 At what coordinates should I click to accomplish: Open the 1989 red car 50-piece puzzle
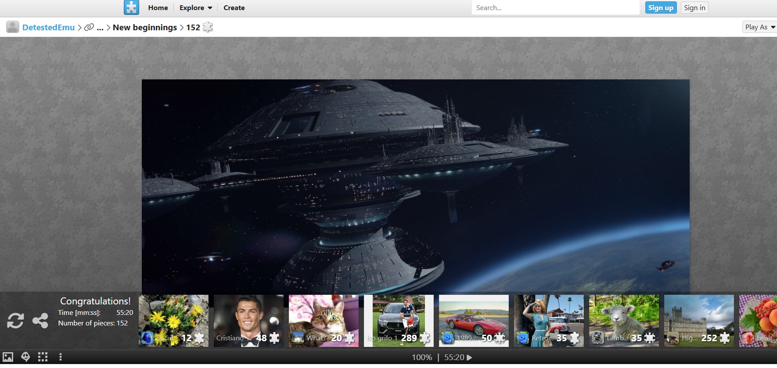474,321
